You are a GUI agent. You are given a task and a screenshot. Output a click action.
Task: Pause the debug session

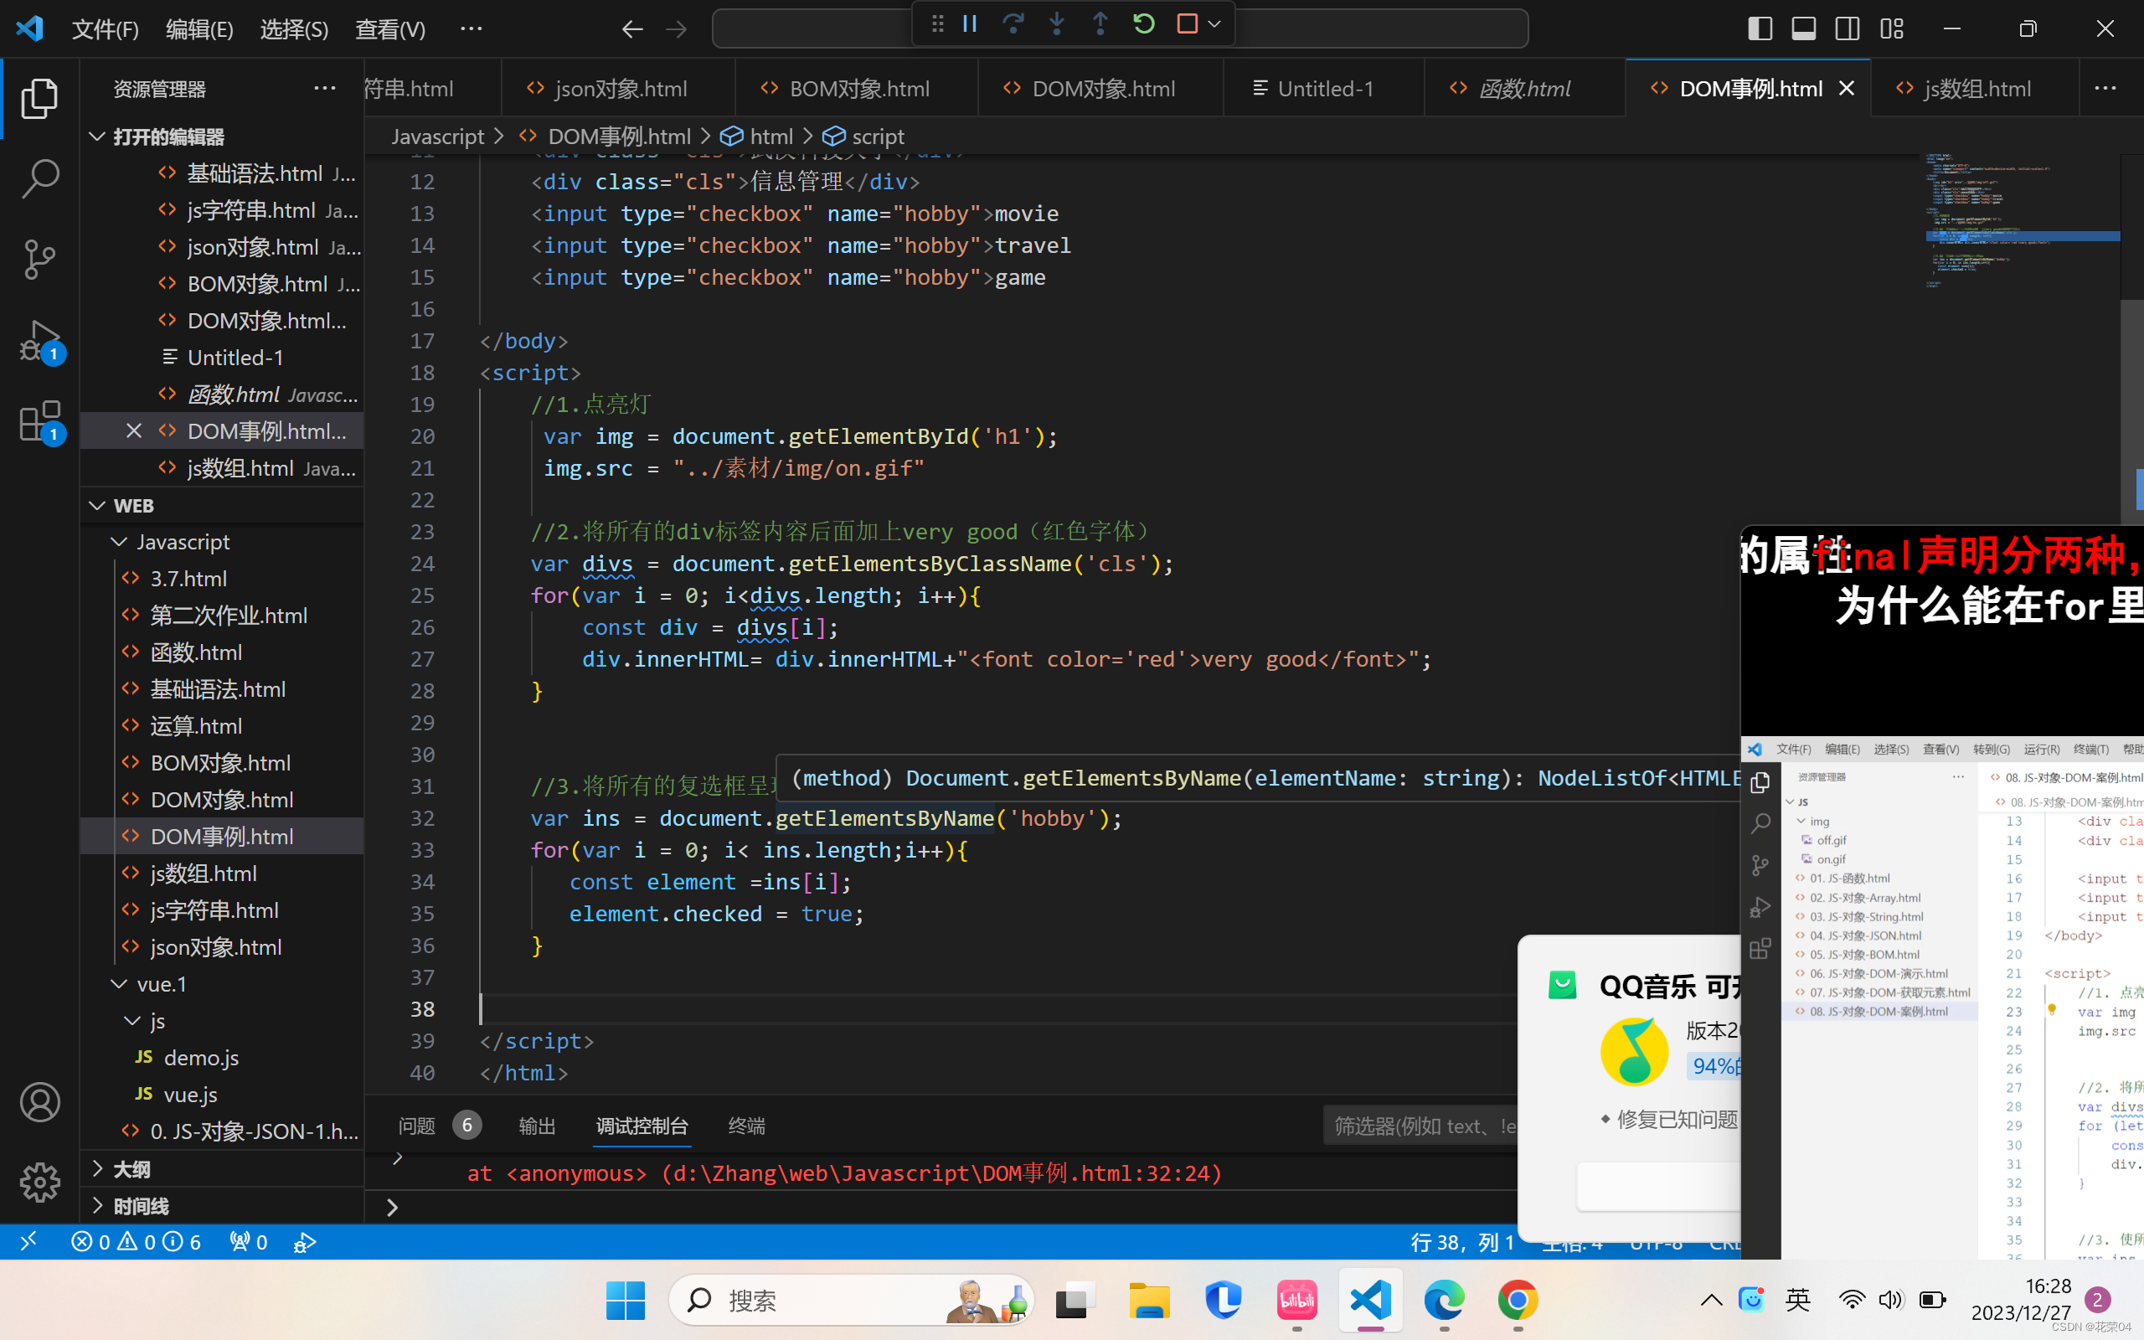(970, 25)
